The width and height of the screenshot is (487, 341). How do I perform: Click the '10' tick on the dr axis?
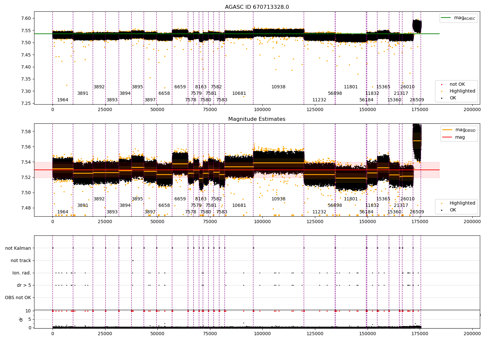click(28, 311)
